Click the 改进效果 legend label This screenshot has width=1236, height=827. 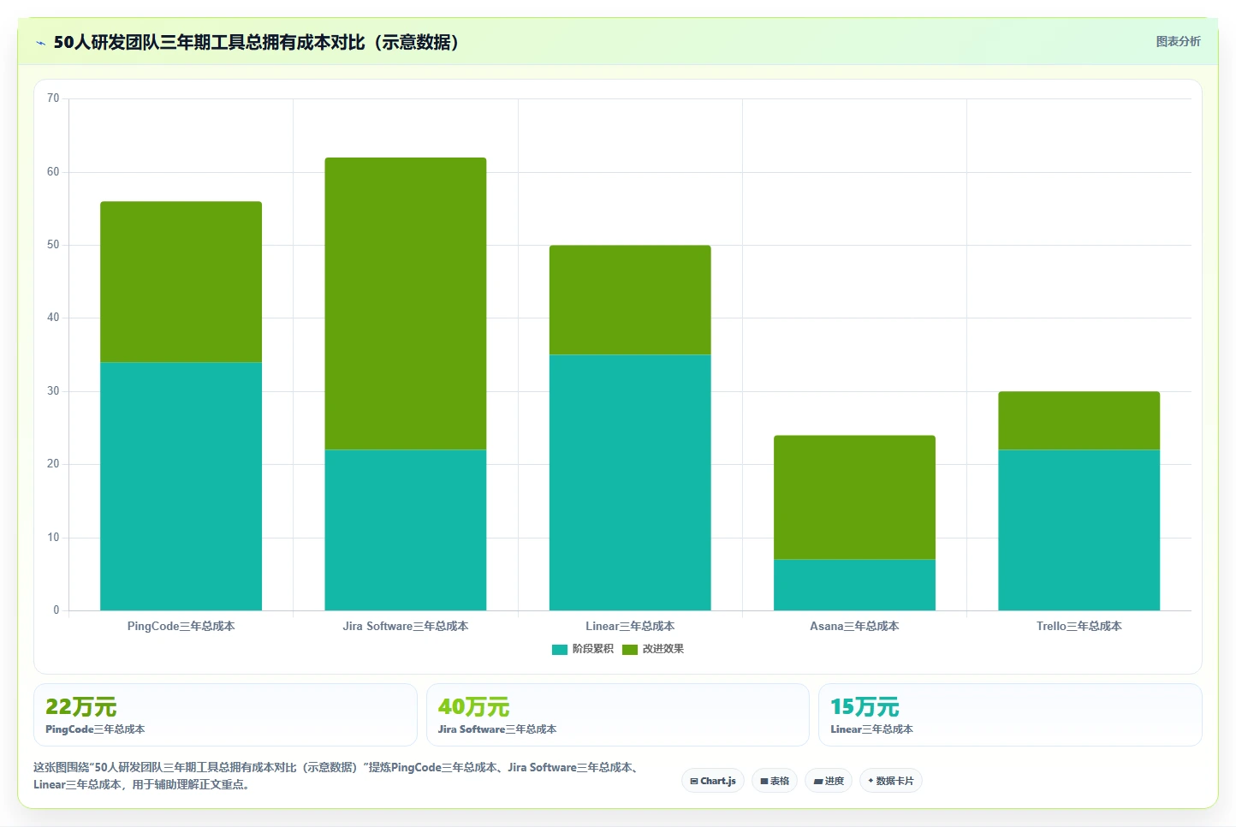(663, 649)
